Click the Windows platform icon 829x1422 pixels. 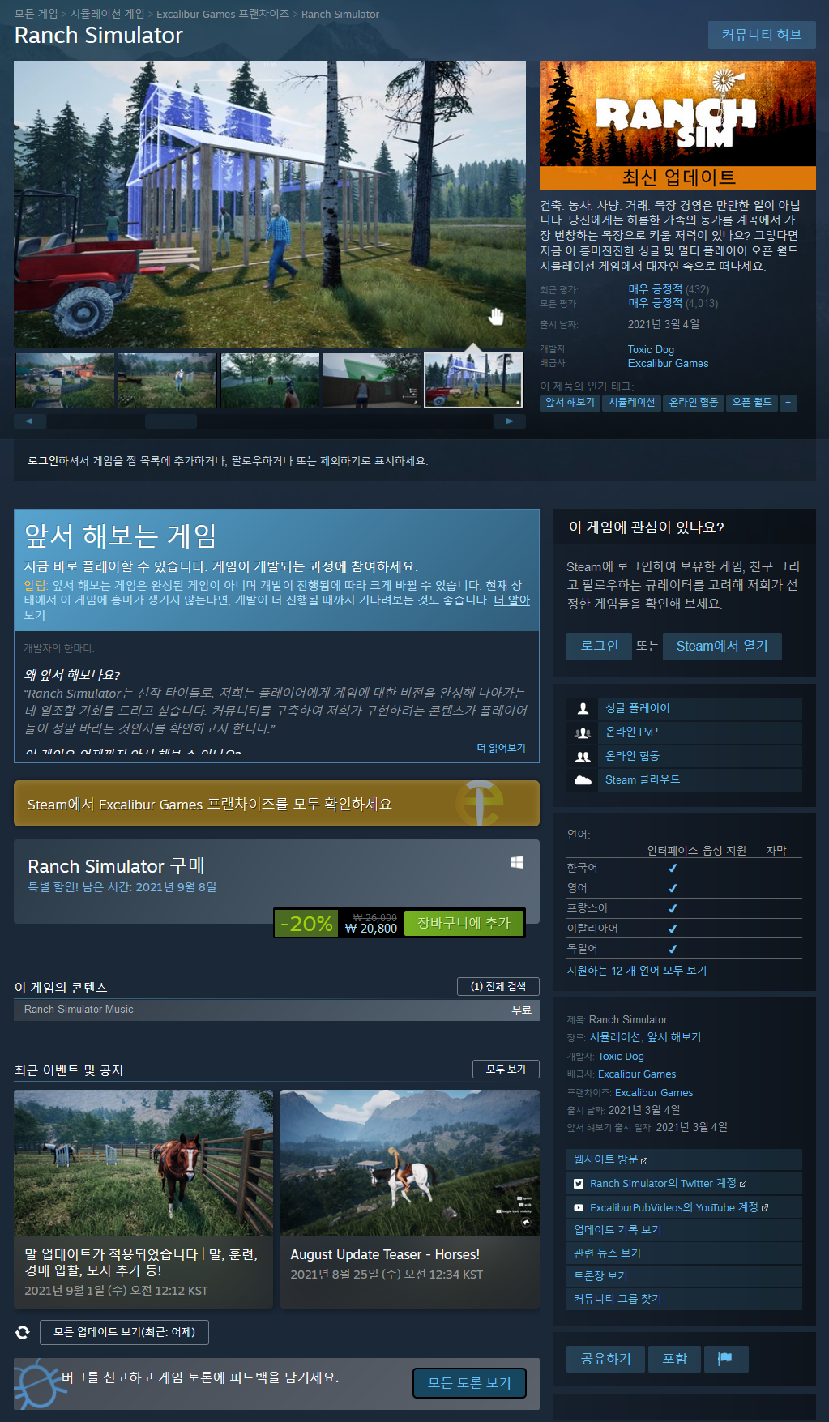pos(517,862)
